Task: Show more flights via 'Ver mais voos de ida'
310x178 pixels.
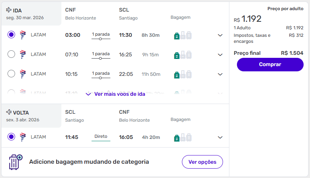Action: point(115,94)
